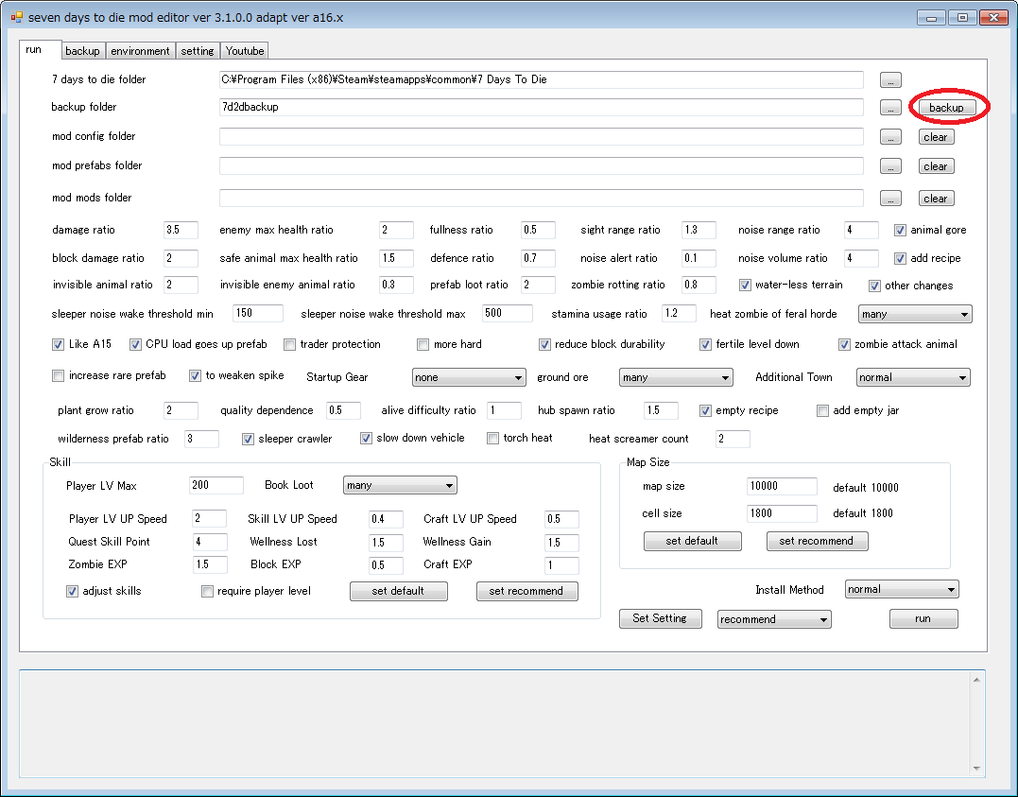Toggle adjust skills checkbox
The image size is (1018, 797).
pyautogui.click(x=72, y=591)
